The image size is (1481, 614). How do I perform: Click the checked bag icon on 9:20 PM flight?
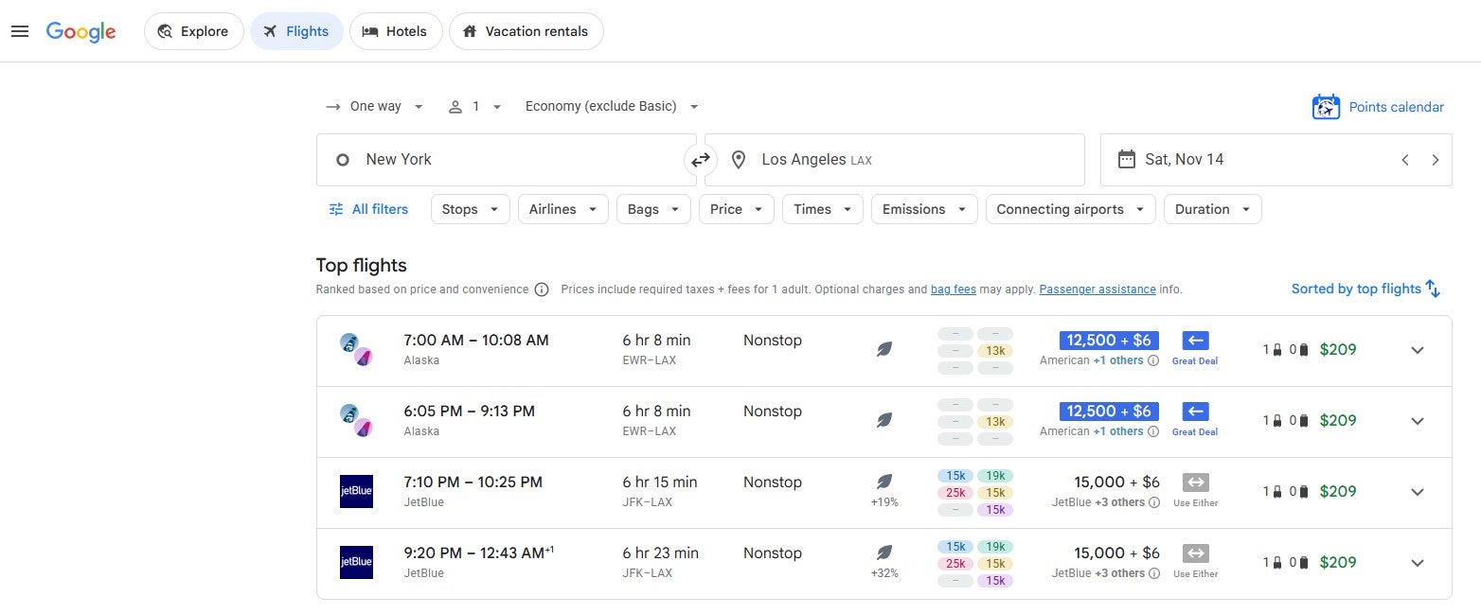1304,563
